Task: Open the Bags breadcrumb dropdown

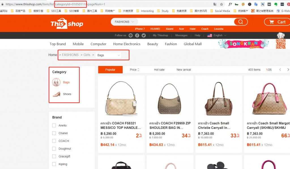Action: pos(108,55)
